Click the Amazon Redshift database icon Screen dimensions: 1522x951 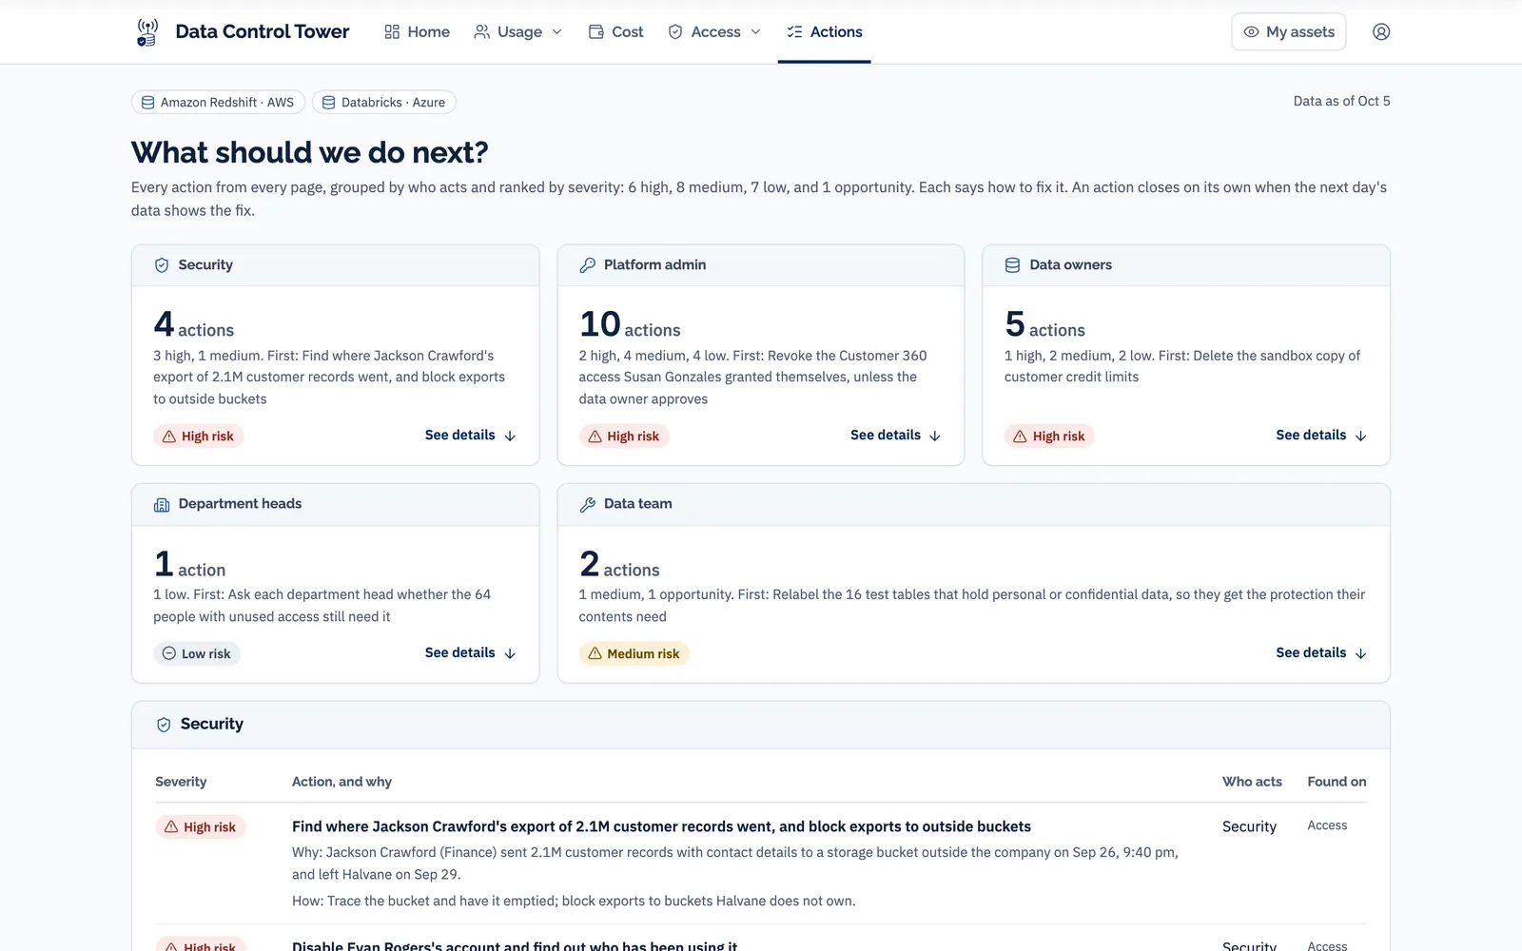(x=147, y=103)
